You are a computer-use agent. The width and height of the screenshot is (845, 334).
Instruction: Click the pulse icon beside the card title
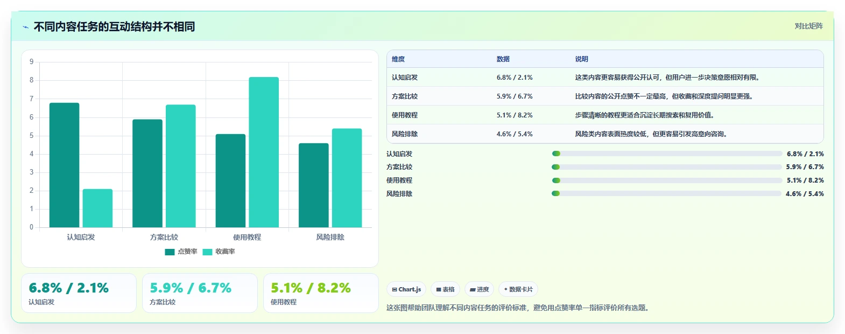click(x=25, y=27)
